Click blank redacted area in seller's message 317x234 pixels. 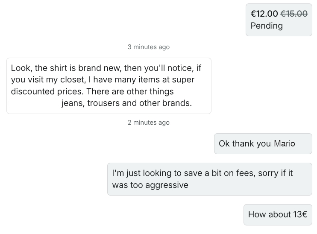34,103
